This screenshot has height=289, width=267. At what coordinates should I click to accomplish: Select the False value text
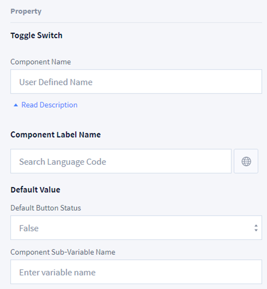tap(29, 228)
